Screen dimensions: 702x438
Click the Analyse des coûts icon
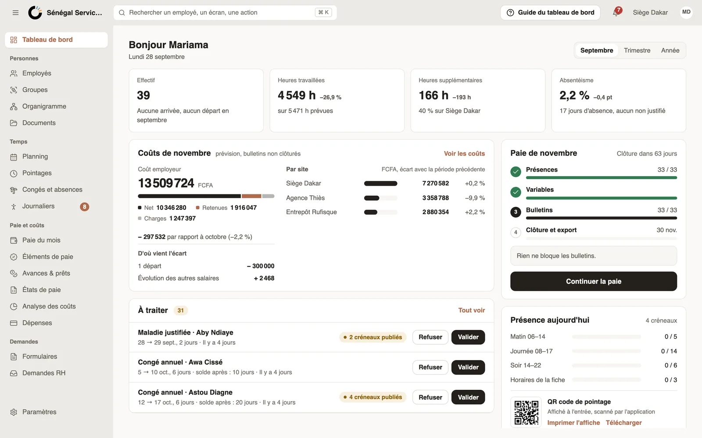(14, 307)
